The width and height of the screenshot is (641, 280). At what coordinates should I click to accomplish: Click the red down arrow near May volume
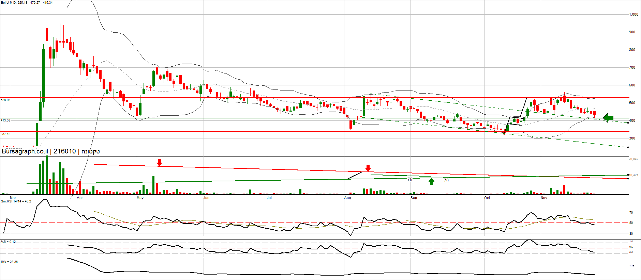159,163
